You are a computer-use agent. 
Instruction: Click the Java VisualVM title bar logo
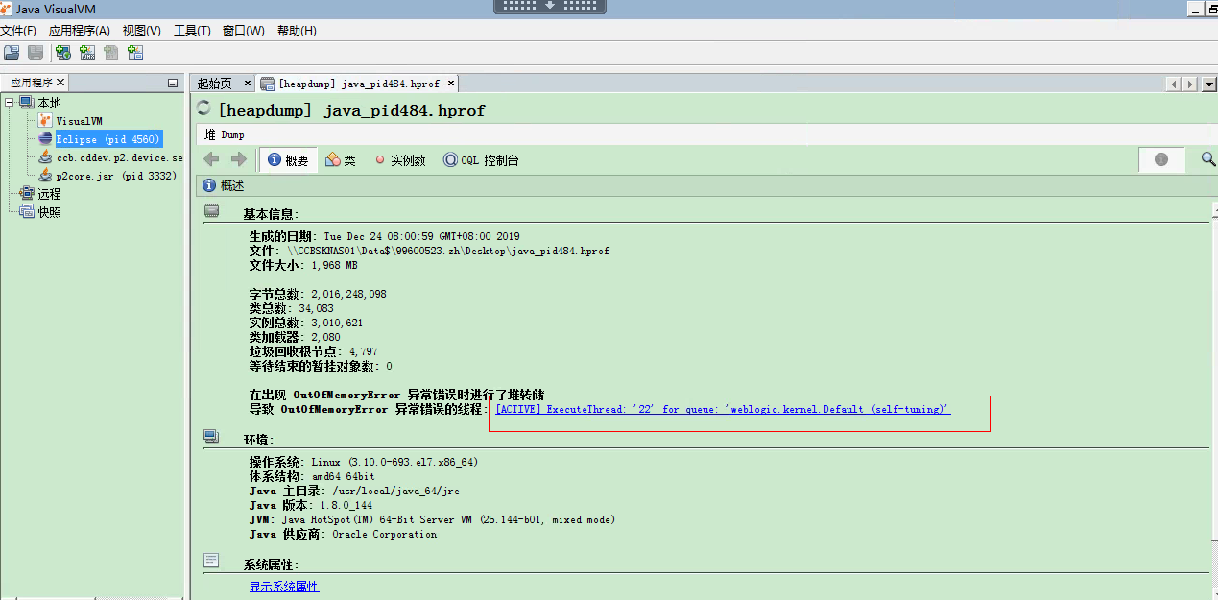8,9
